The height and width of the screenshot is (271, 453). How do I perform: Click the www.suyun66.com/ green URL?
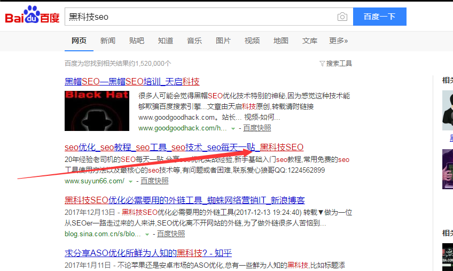point(95,181)
